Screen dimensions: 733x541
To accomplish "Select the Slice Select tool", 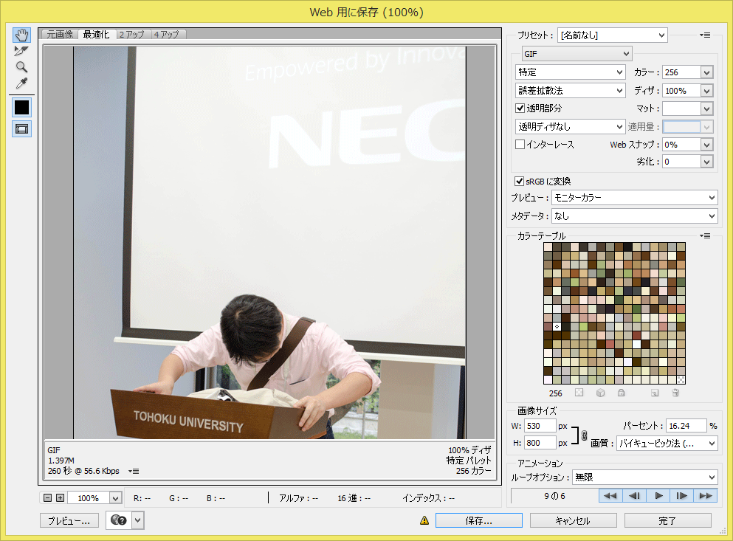I will [21, 51].
